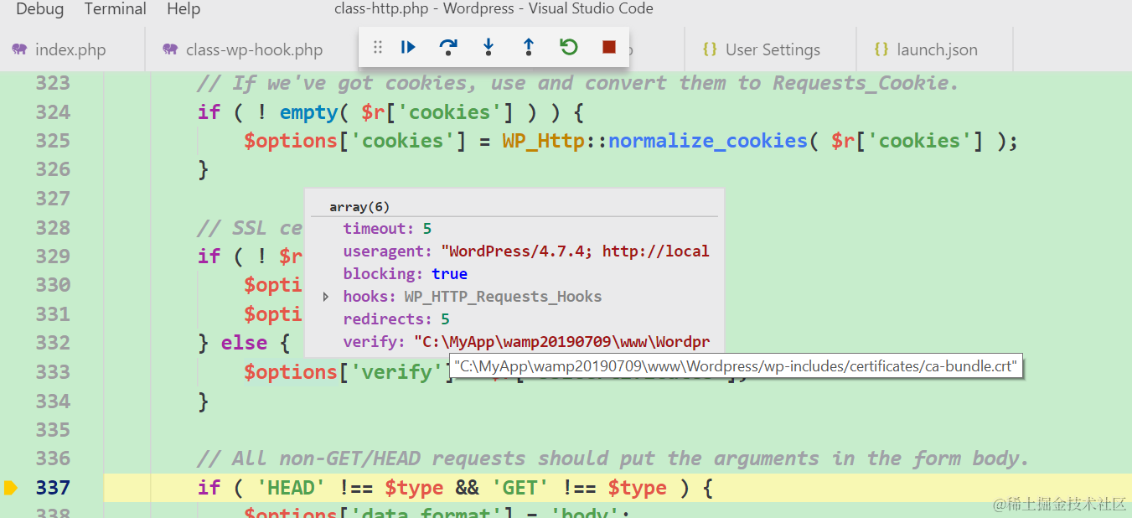Click the Step Over debug button
The width and height of the screenshot is (1132, 518).
448,48
